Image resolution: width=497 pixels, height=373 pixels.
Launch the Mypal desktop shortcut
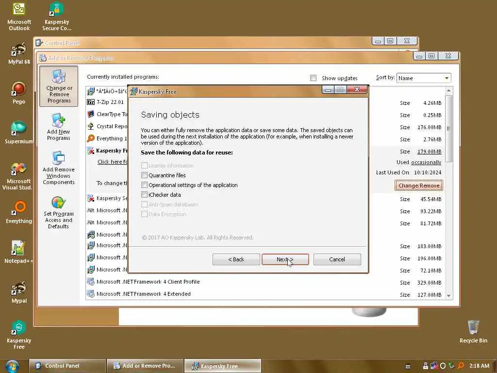(x=19, y=292)
